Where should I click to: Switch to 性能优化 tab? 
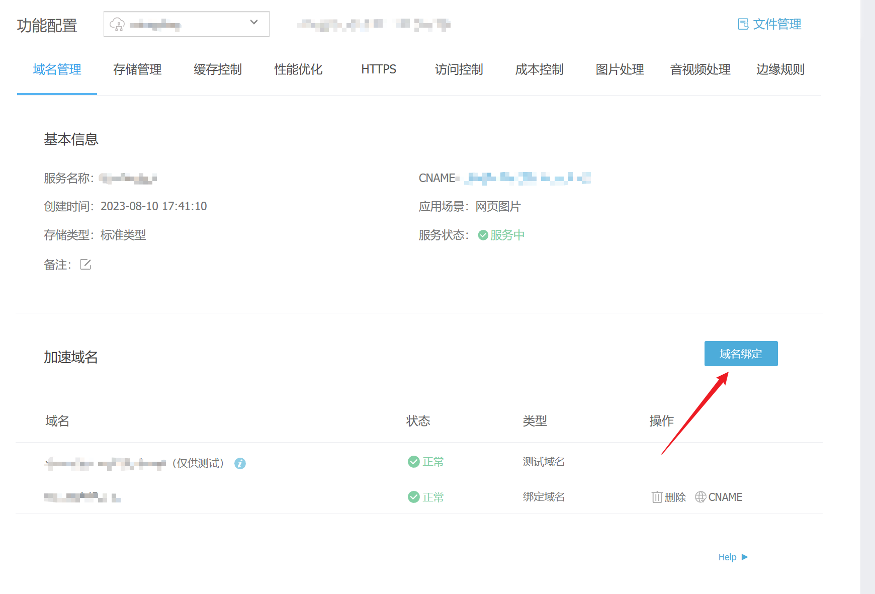coord(298,69)
